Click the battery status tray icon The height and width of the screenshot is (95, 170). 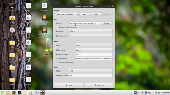tap(159, 93)
